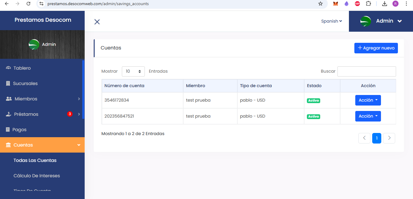The image size is (413, 199).
Task: Open Acción dropdown for account 3546172834
Action: 368,100
